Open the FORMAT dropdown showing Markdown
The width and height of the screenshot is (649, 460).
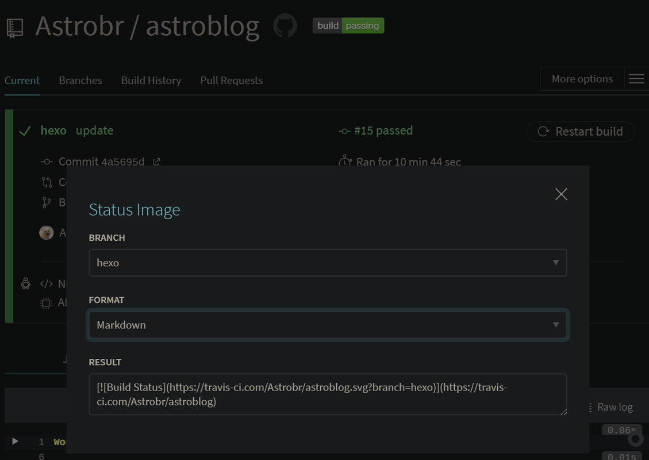[328, 325]
